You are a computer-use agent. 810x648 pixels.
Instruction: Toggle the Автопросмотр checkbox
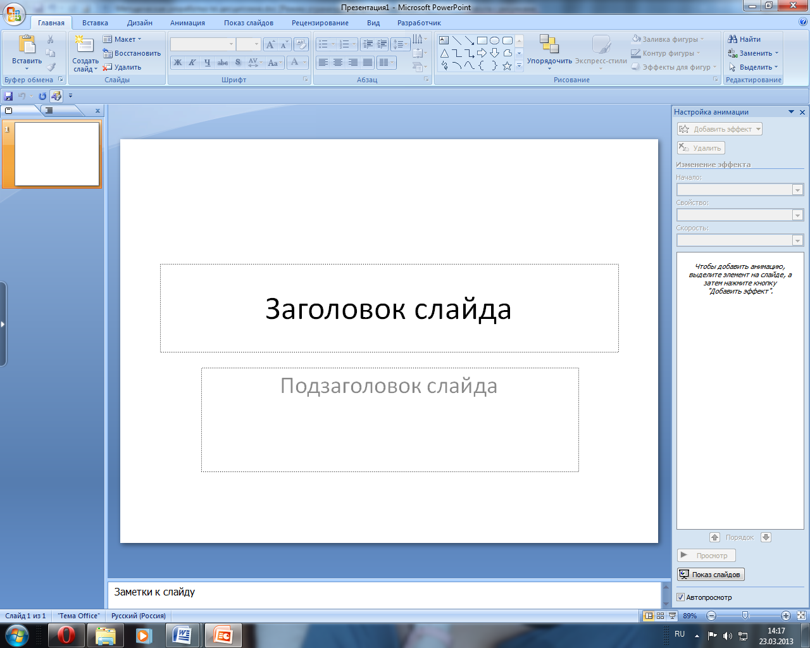[680, 597]
